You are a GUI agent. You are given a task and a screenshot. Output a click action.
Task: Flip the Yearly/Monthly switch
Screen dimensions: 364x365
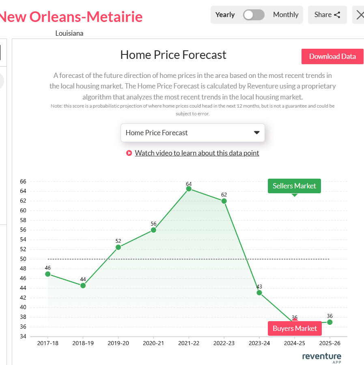coord(254,15)
